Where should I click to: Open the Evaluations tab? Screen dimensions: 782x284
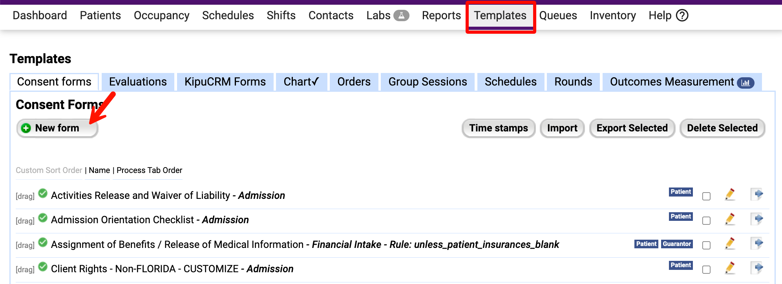click(138, 82)
